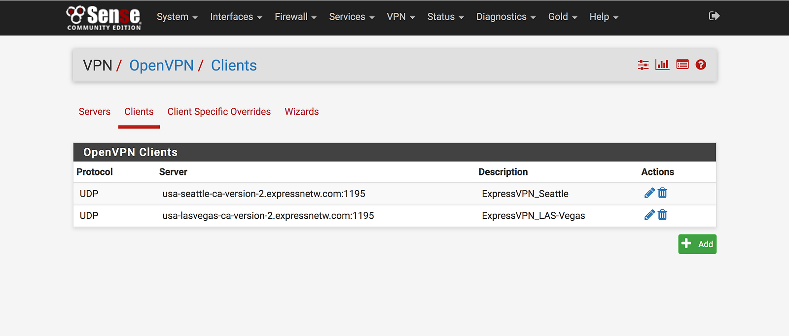Click the VPN text in the breadcrumb
Viewport: 789px width, 336px height.
[98, 66]
